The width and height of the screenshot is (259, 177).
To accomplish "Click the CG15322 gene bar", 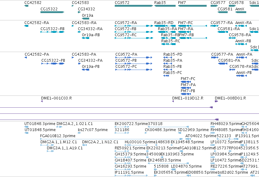I will point(52,12).
